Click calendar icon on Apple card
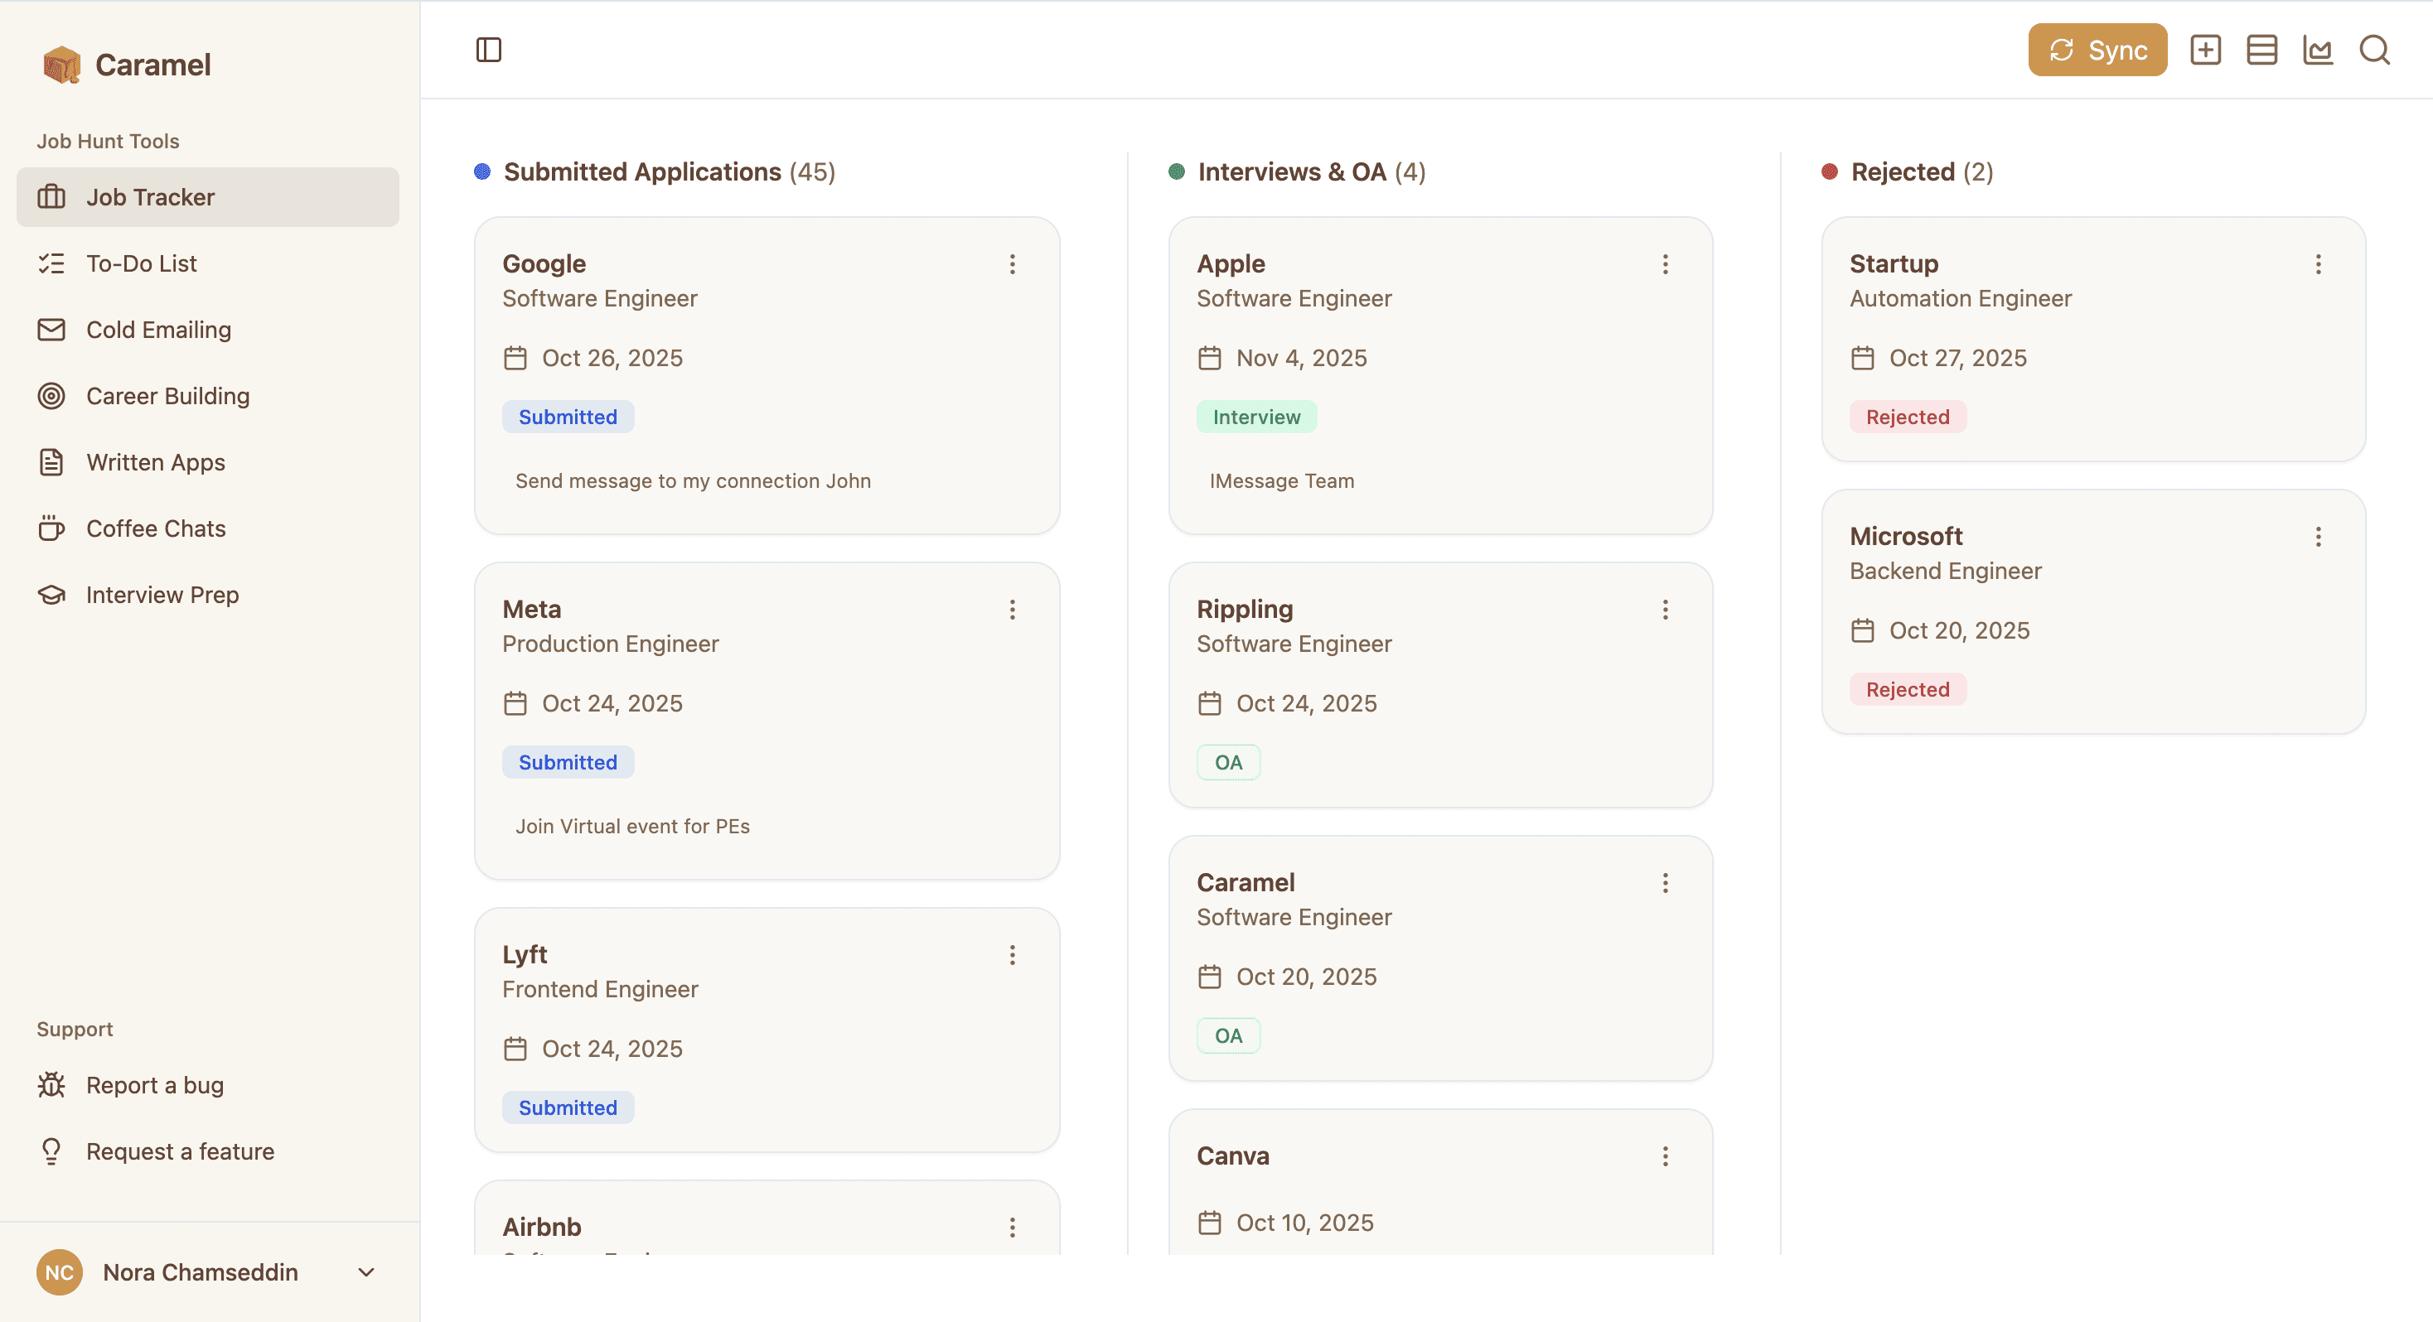2433x1322 pixels. point(1209,358)
